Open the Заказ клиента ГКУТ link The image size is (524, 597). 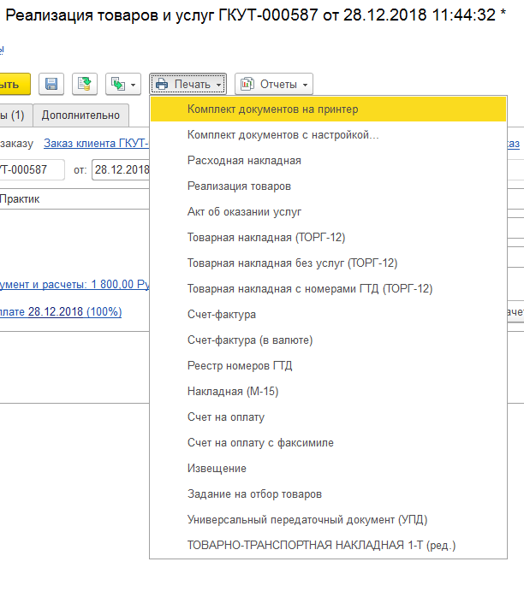coord(96,143)
